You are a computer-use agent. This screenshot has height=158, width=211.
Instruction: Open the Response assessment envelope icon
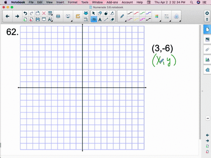78,16
